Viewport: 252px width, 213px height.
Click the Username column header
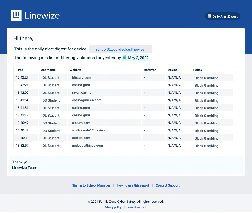(x=48, y=70)
